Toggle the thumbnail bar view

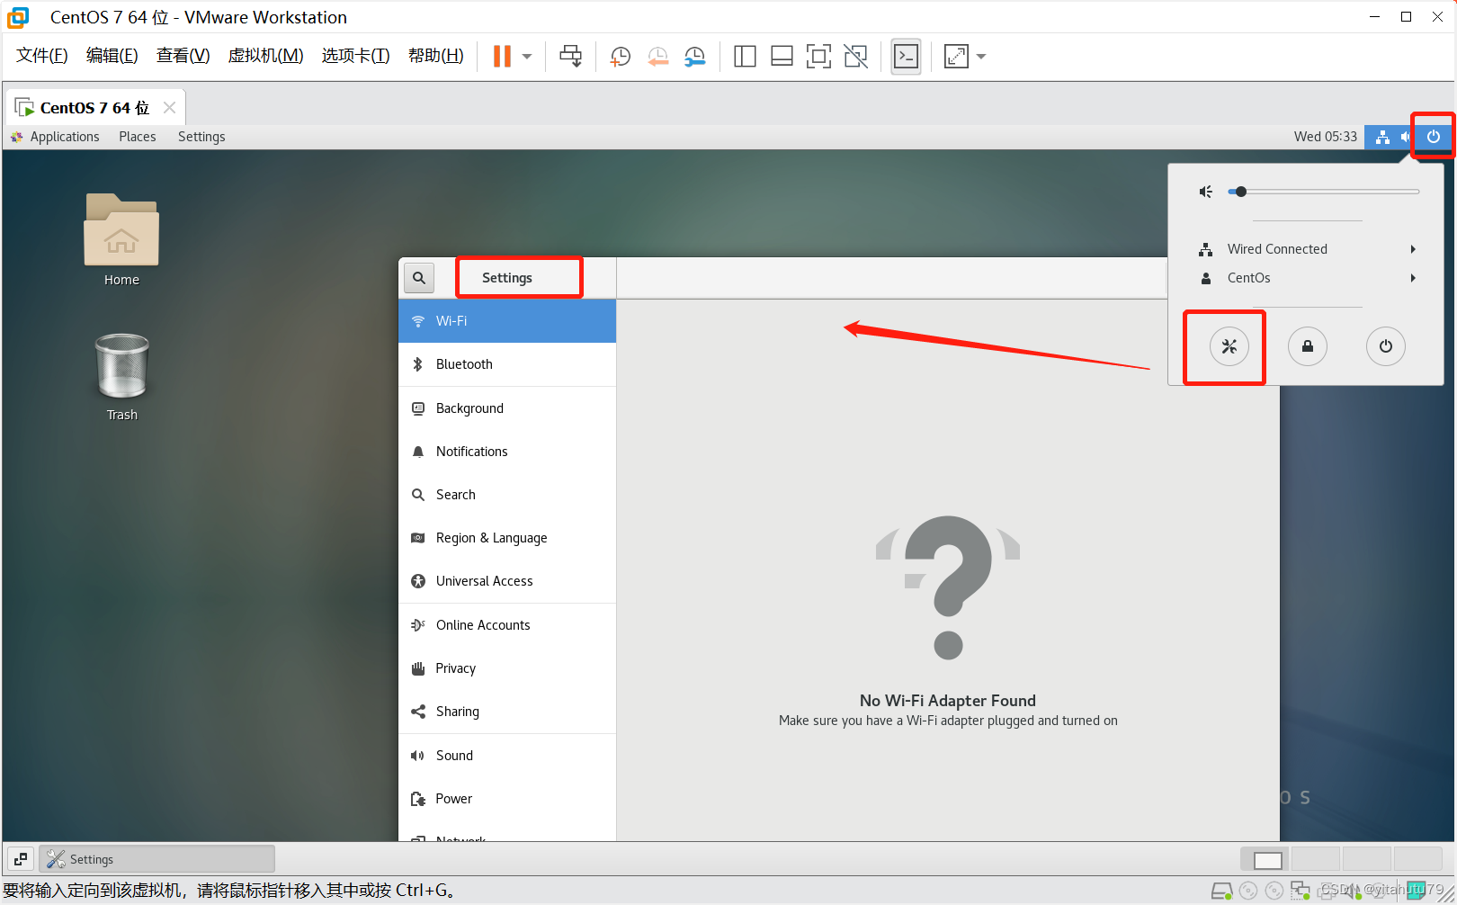(x=782, y=57)
